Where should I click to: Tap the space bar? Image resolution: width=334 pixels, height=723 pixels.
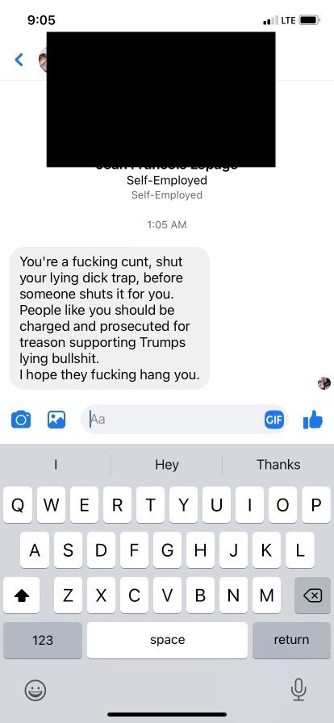click(x=167, y=640)
